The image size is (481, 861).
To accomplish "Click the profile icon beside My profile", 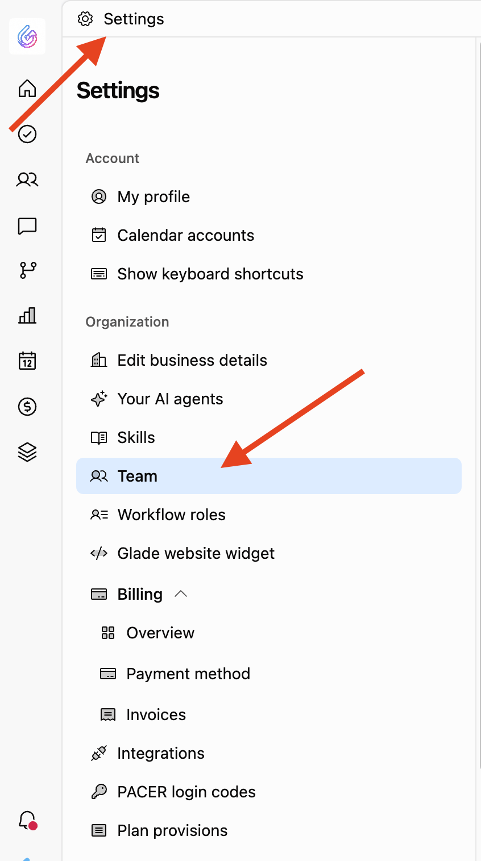I will click(99, 197).
